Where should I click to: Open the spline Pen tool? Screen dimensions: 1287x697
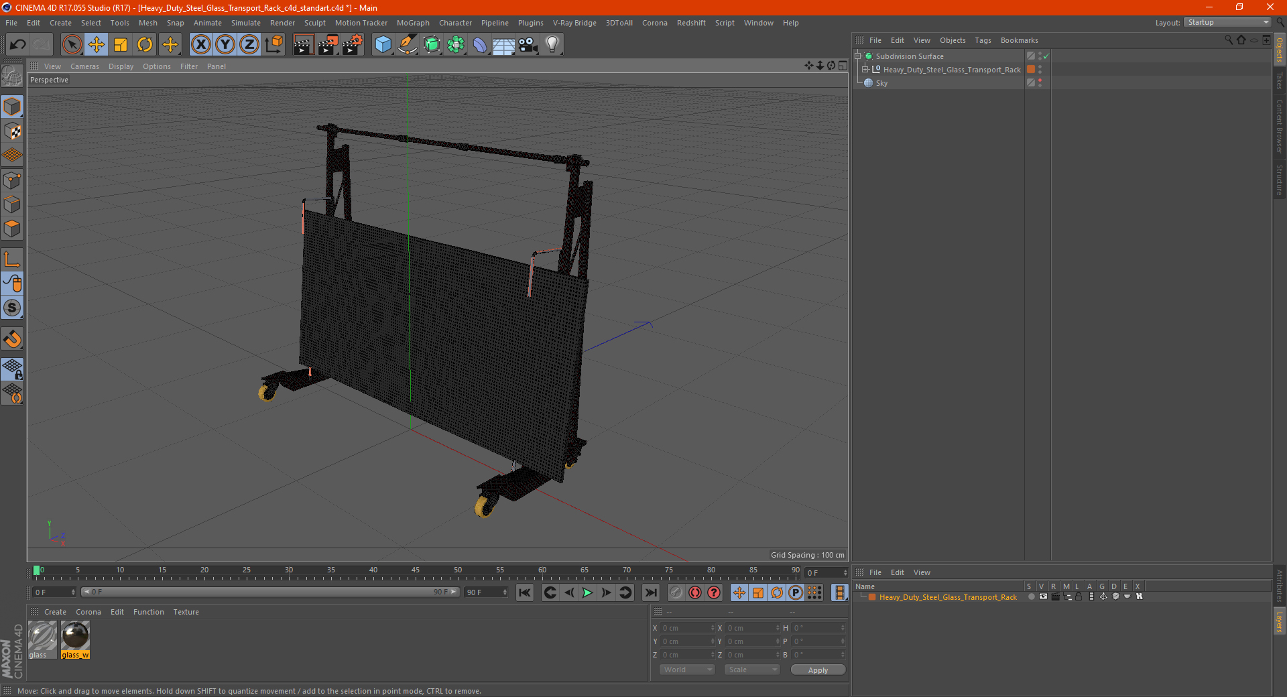tap(408, 45)
